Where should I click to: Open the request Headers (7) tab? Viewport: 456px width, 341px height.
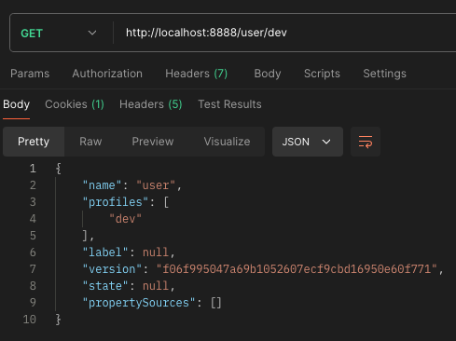197,74
